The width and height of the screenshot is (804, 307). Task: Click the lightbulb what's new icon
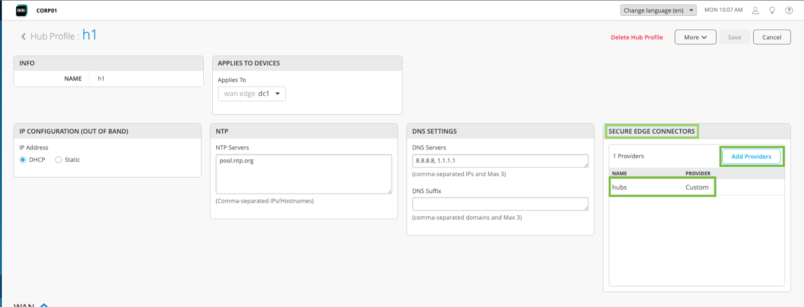[x=772, y=10]
